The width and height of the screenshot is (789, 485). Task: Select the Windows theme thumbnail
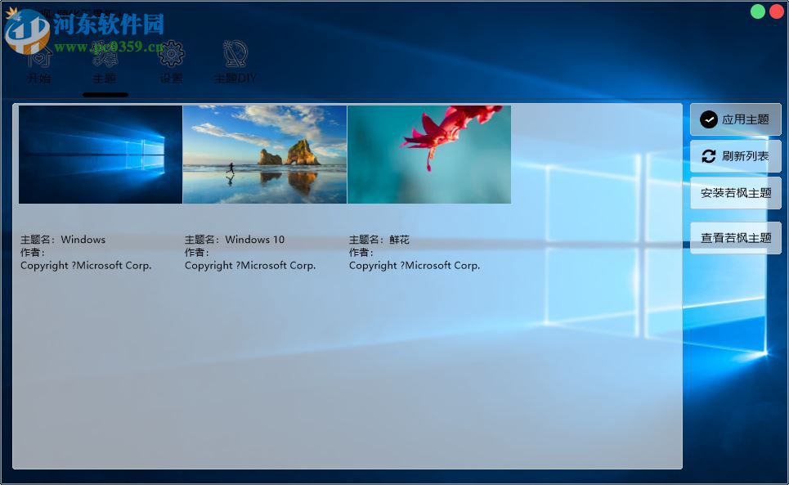(100, 154)
